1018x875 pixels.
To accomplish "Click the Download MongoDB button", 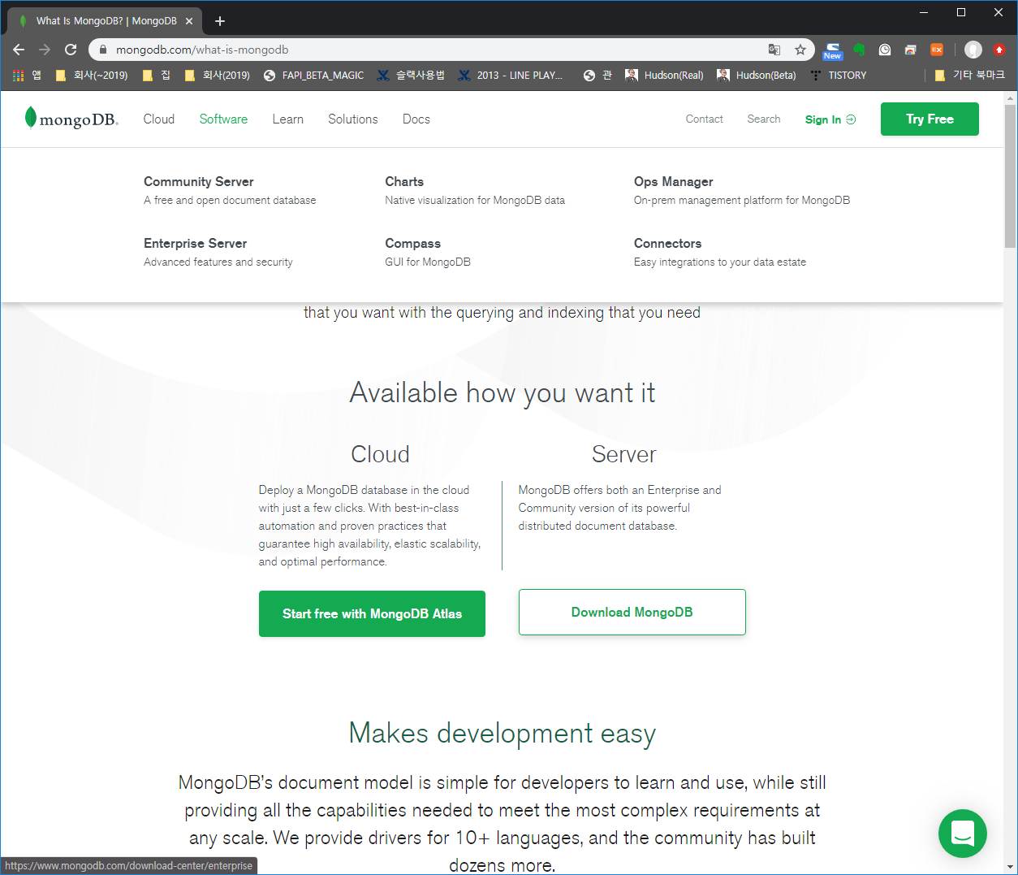I will click(632, 612).
